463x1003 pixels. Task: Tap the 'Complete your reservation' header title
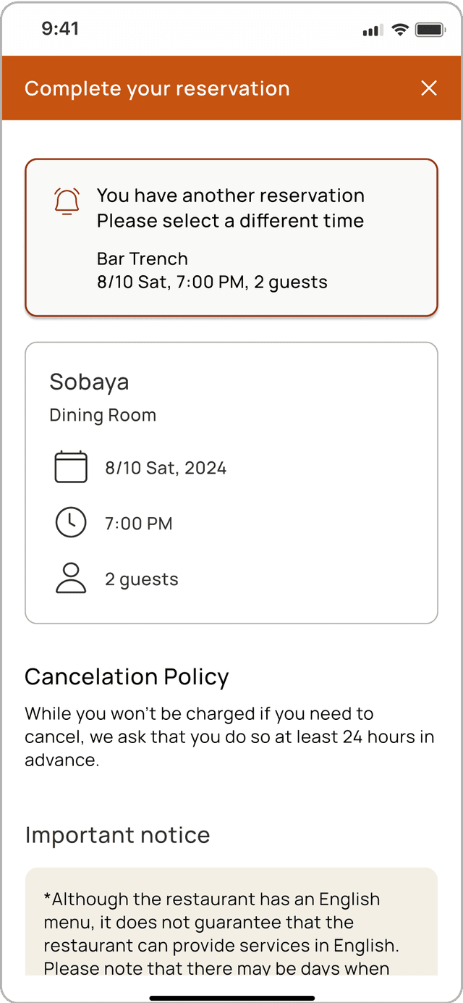[157, 88]
